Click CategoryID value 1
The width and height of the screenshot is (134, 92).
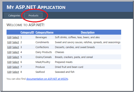pos(21,37)
